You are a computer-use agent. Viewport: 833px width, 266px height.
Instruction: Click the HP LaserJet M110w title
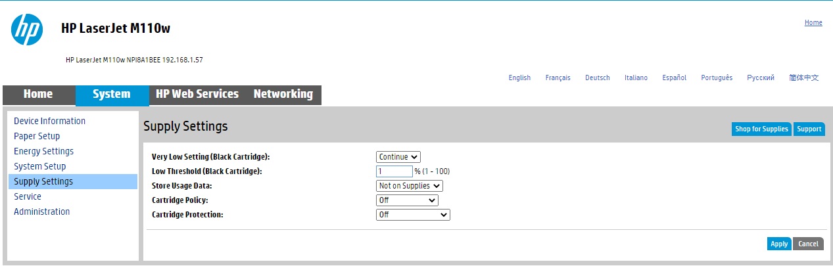coord(116,29)
